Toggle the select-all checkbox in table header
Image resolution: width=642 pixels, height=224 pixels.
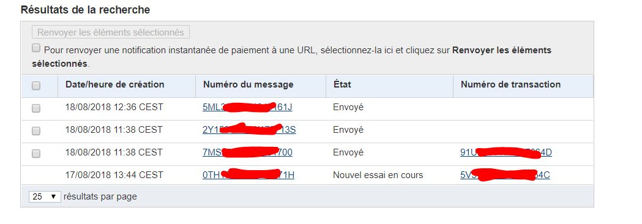(x=36, y=86)
